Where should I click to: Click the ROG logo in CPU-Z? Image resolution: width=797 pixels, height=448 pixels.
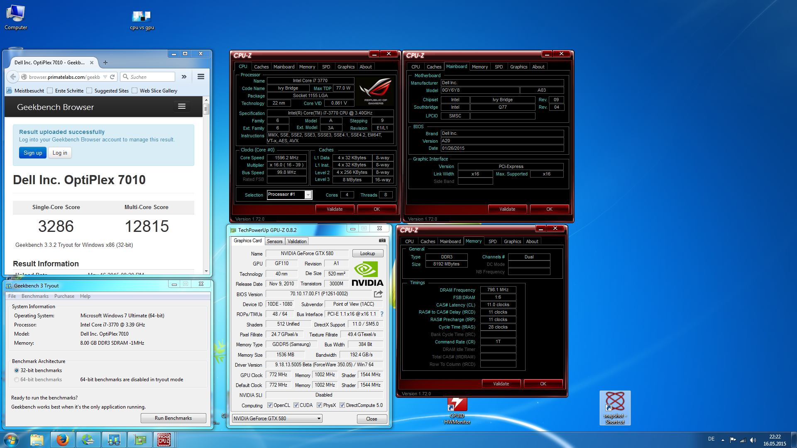(375, 92)
